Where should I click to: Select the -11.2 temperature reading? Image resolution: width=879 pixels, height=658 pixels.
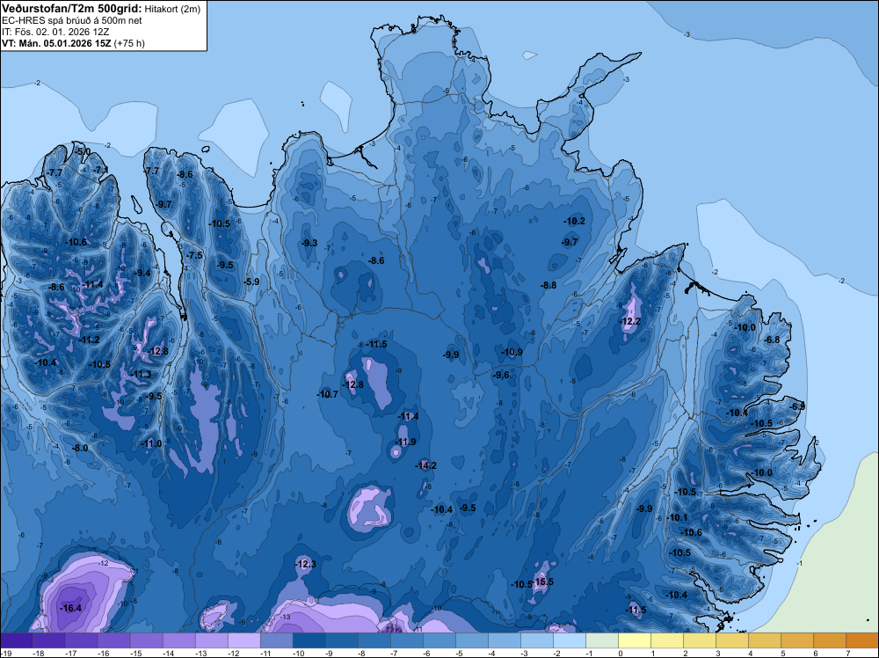pos(89,340)
